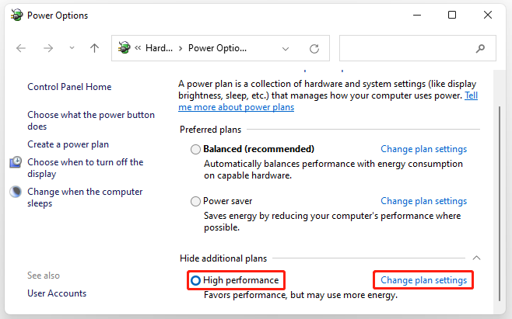This screenshot has height=319, width=512.
Task: Select the High performance plan
Action: 195,279
